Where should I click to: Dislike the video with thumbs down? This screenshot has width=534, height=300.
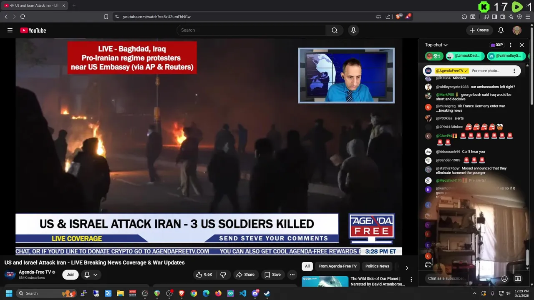point(223,275)
